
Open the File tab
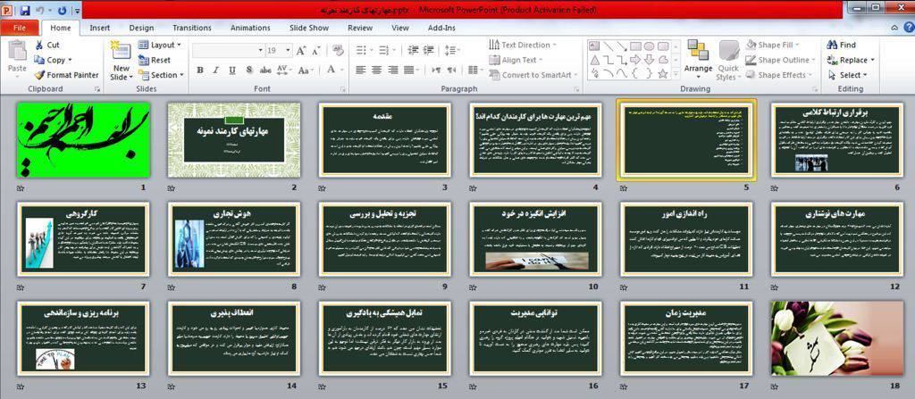coord(20,28)
